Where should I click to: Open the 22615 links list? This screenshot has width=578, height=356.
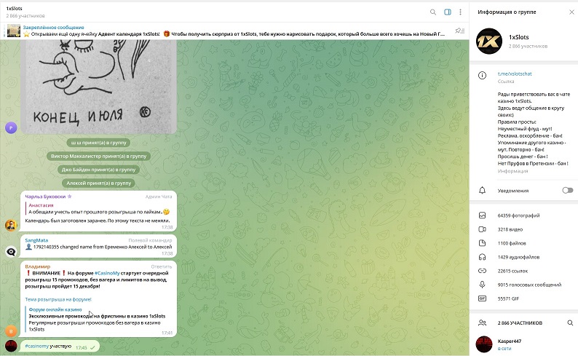(x=512, y=271)
